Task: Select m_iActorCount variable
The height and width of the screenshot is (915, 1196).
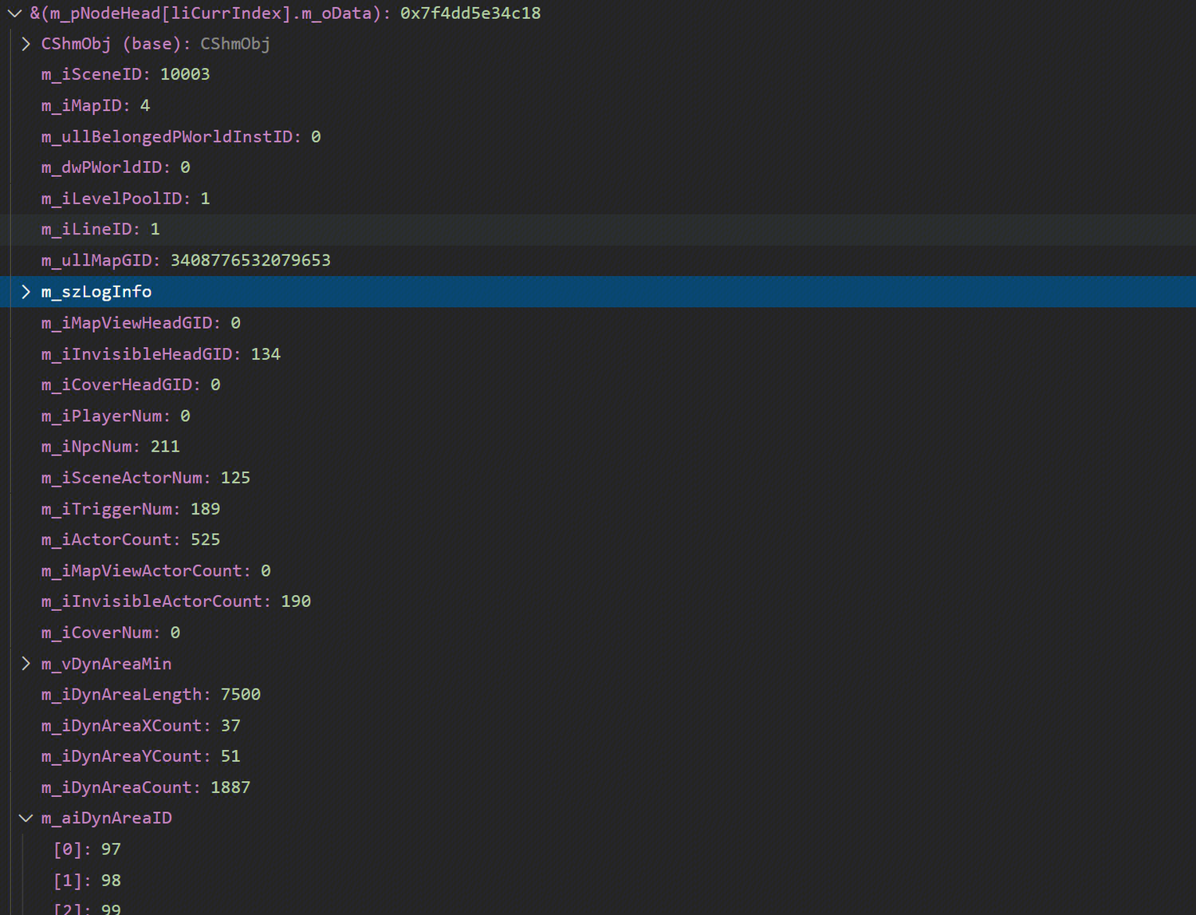Action: (130, 540)
